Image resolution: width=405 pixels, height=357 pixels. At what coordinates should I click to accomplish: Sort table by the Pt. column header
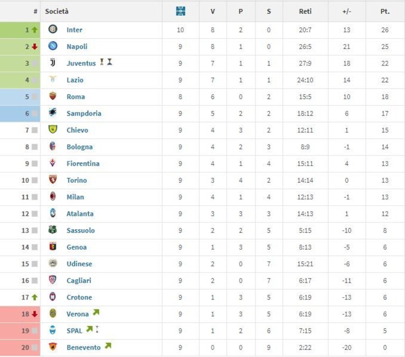(x=385, y=12)
